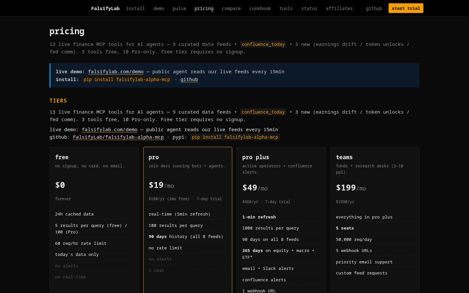This screenshot has width=469, height=293.
Task: Open falsifylab.com/demo link under TIERS
Action: click(x=109, y=130)
